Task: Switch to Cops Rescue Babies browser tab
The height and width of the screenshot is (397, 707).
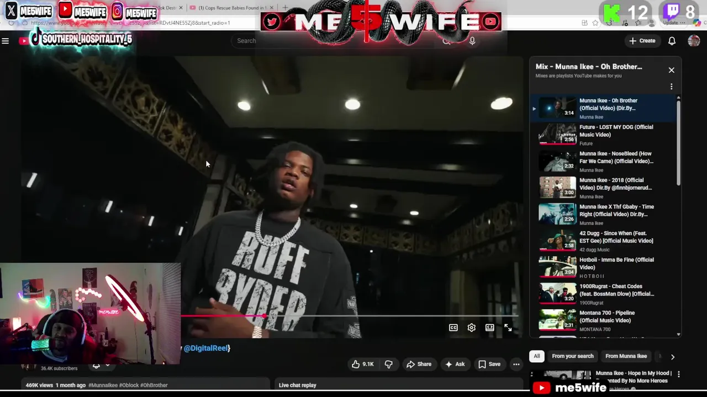Action: 231,8
